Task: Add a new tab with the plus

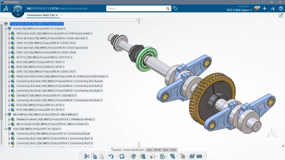Action: tap(62, 15)
